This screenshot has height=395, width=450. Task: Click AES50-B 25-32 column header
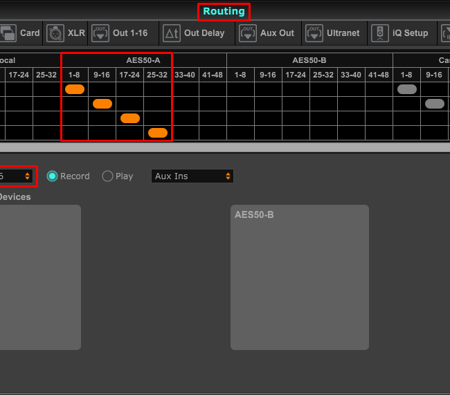click(323, 75)
